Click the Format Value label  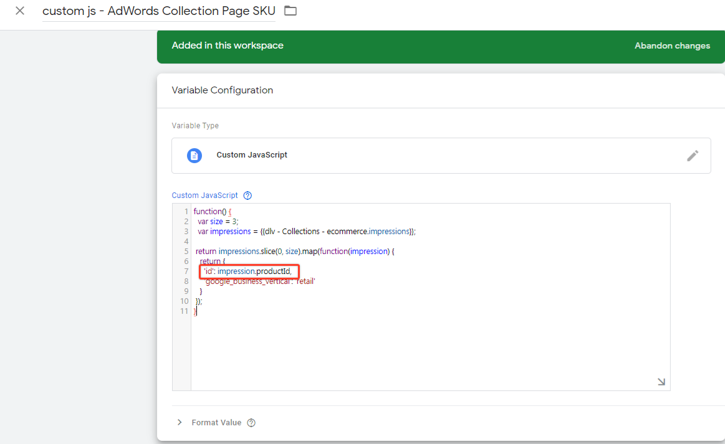216,423
